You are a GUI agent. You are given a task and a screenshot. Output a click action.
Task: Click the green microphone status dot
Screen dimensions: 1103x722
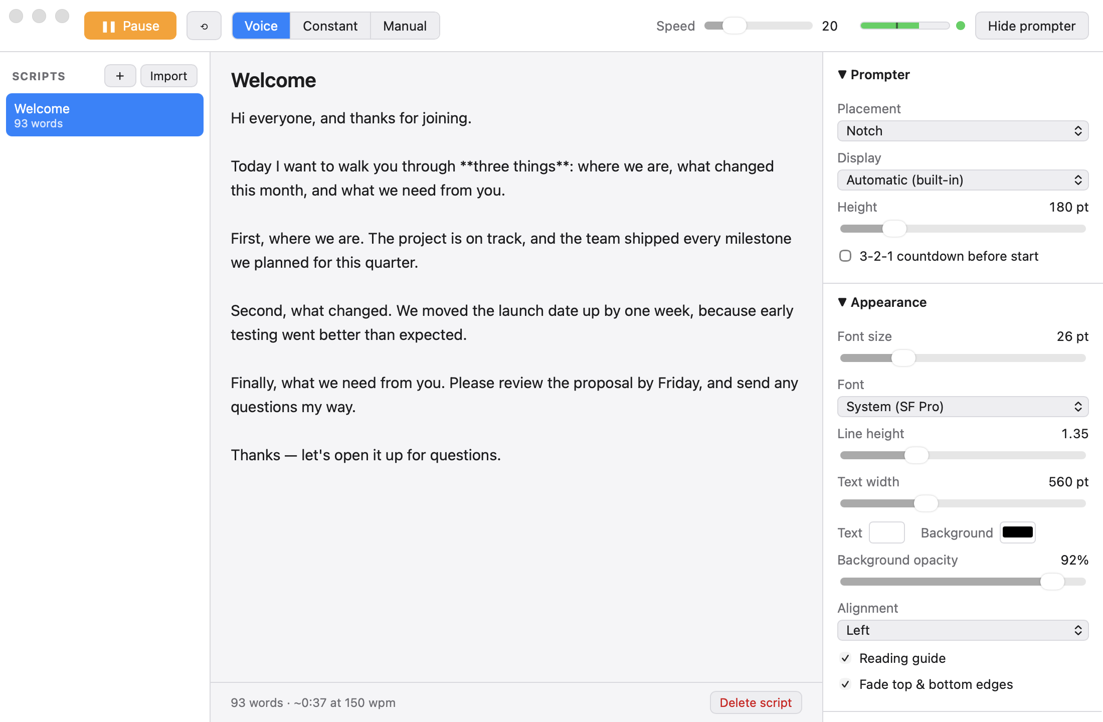click(961, 26)
